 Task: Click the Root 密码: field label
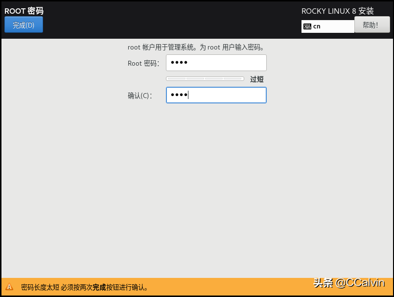143,63
